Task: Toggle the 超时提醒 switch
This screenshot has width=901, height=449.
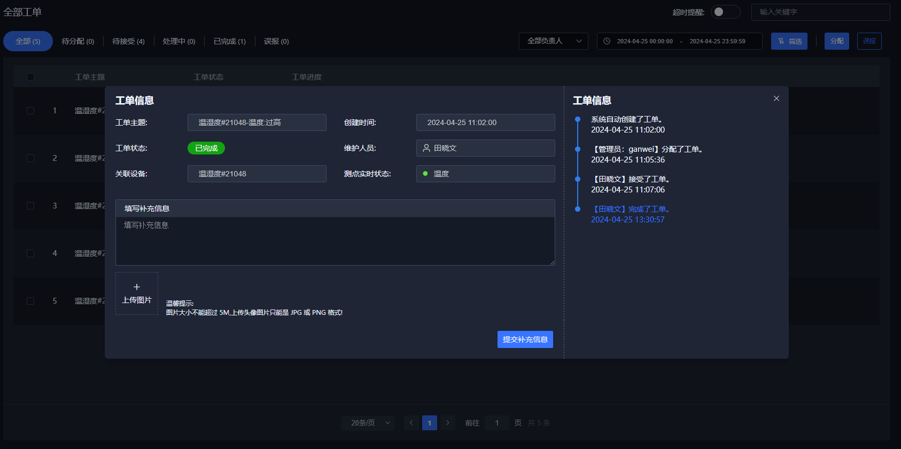Action: (725, 12)
